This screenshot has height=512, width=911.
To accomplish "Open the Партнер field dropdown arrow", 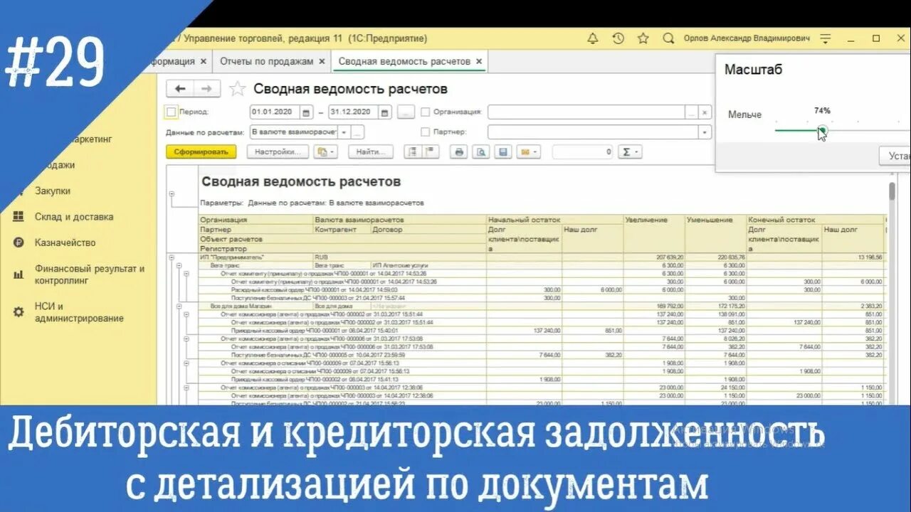I will pyautogui.click(x=705, y=132).
